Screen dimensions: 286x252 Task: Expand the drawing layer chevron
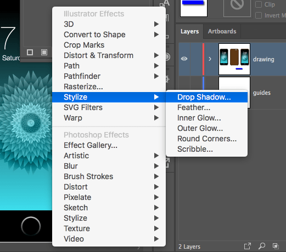tap(210, 59)
